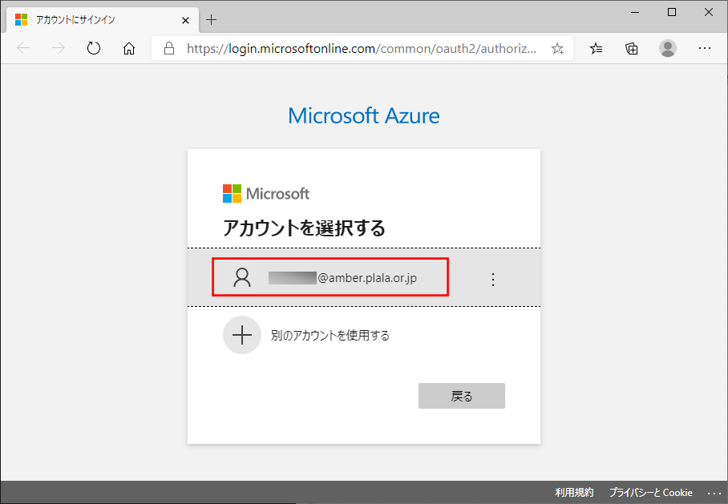Image resolution: width=728 pixels, height=504 pixels.
Task: Click the 戻る button
Action: click(461, 395)
